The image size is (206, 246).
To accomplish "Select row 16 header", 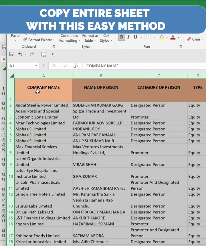I will pyautogui.click(x=11, y=224).
